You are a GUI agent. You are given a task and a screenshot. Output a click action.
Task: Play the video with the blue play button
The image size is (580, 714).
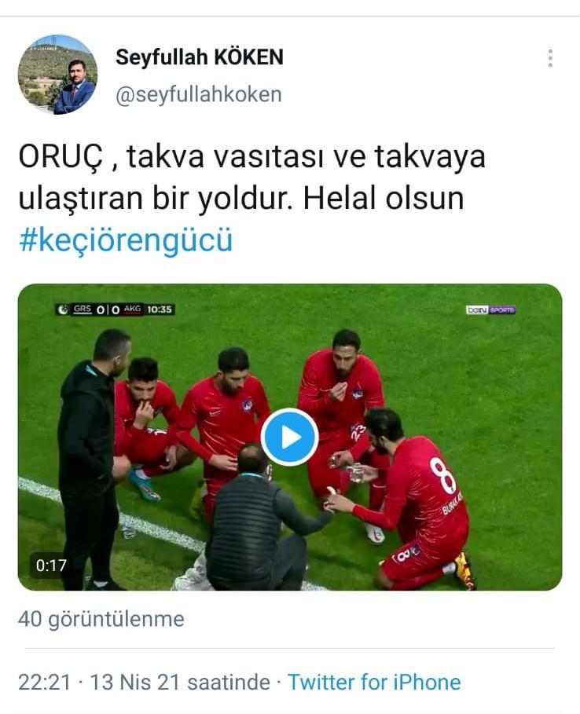(290, 438)
